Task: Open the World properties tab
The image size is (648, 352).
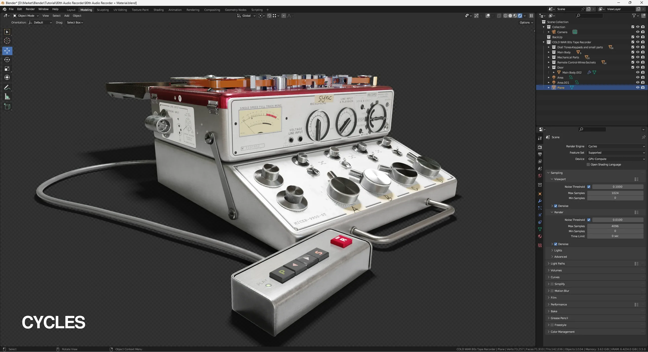Action: point(540,175)
